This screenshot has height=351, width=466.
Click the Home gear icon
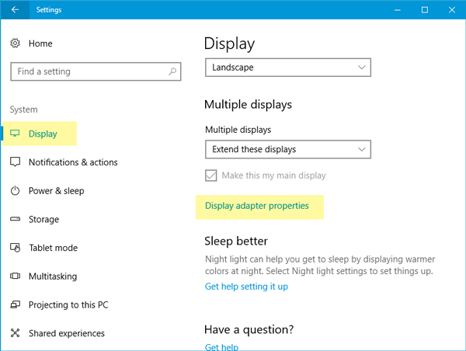(15, 43)
